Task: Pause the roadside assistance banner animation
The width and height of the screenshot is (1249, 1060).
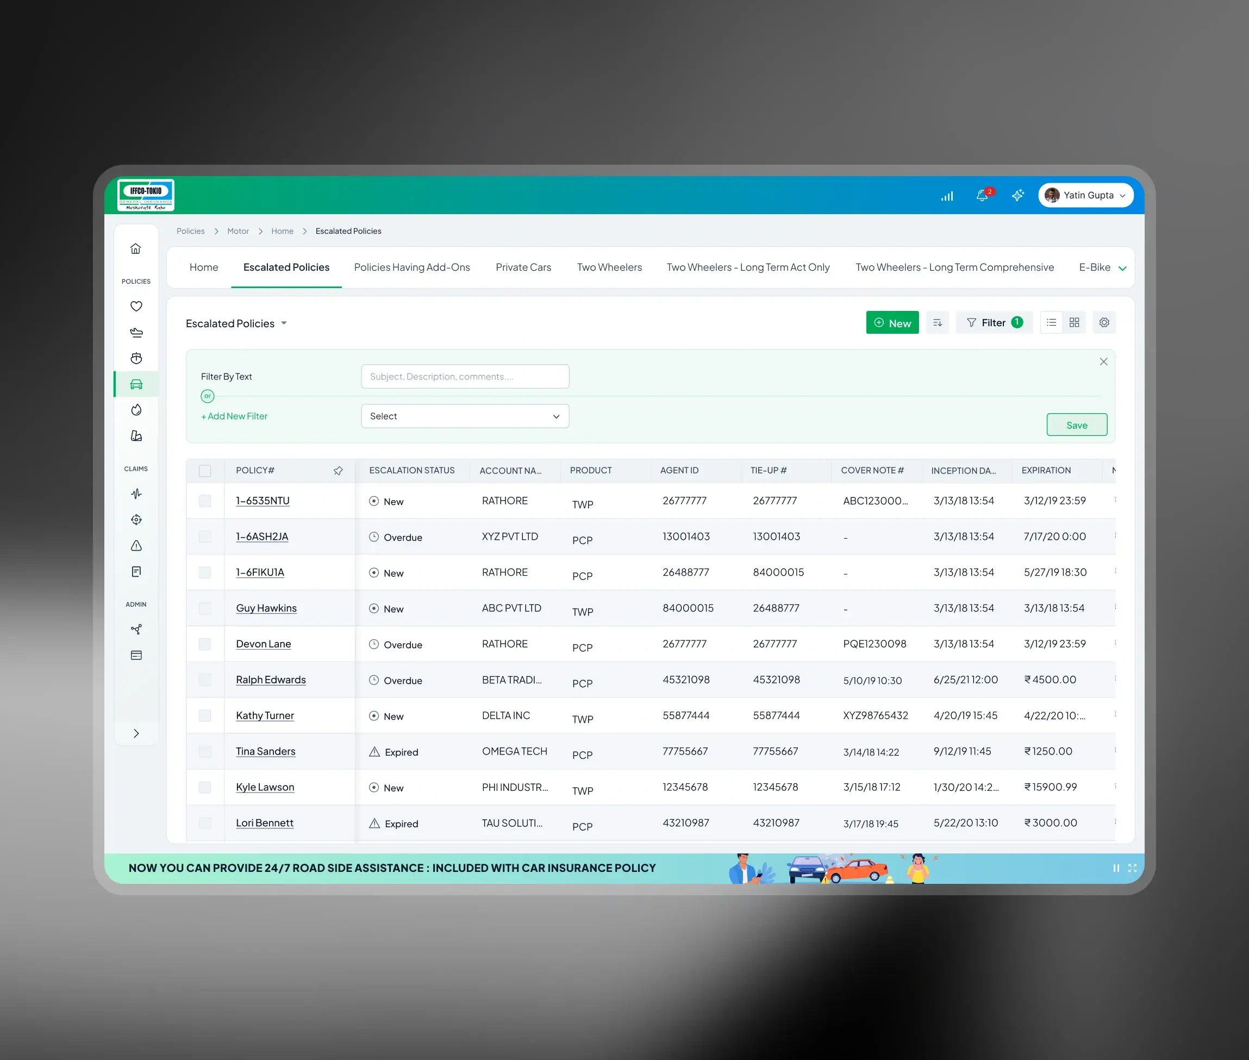Action: [x=1116, y=868]
